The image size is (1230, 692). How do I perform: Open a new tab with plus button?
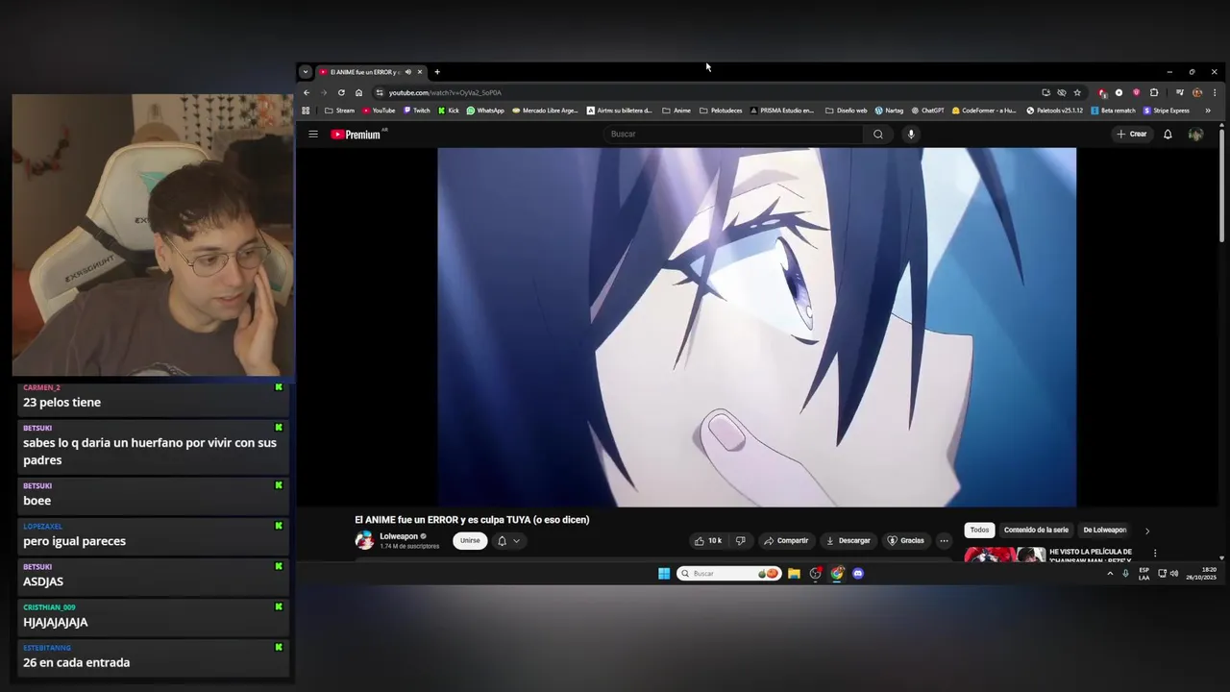point(436,72)
